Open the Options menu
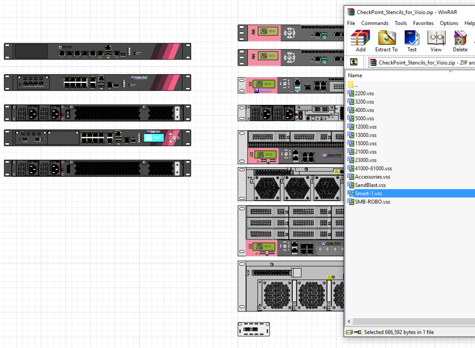The width and height of the screenshot is (475, 348). pyautogui.click(x=449, y=23)
